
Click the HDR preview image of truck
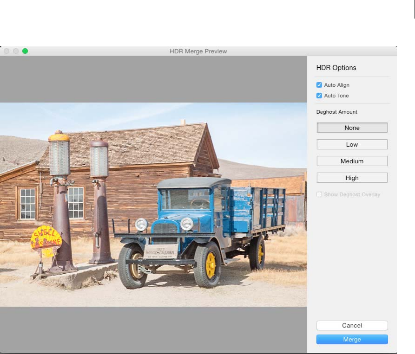153,205
